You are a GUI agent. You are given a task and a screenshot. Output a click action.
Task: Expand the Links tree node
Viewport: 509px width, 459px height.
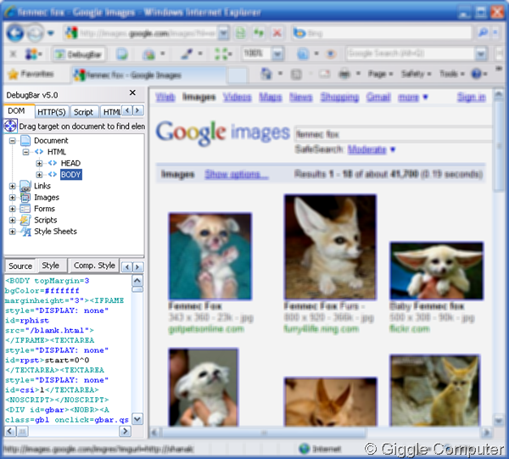tap(13, 186)
